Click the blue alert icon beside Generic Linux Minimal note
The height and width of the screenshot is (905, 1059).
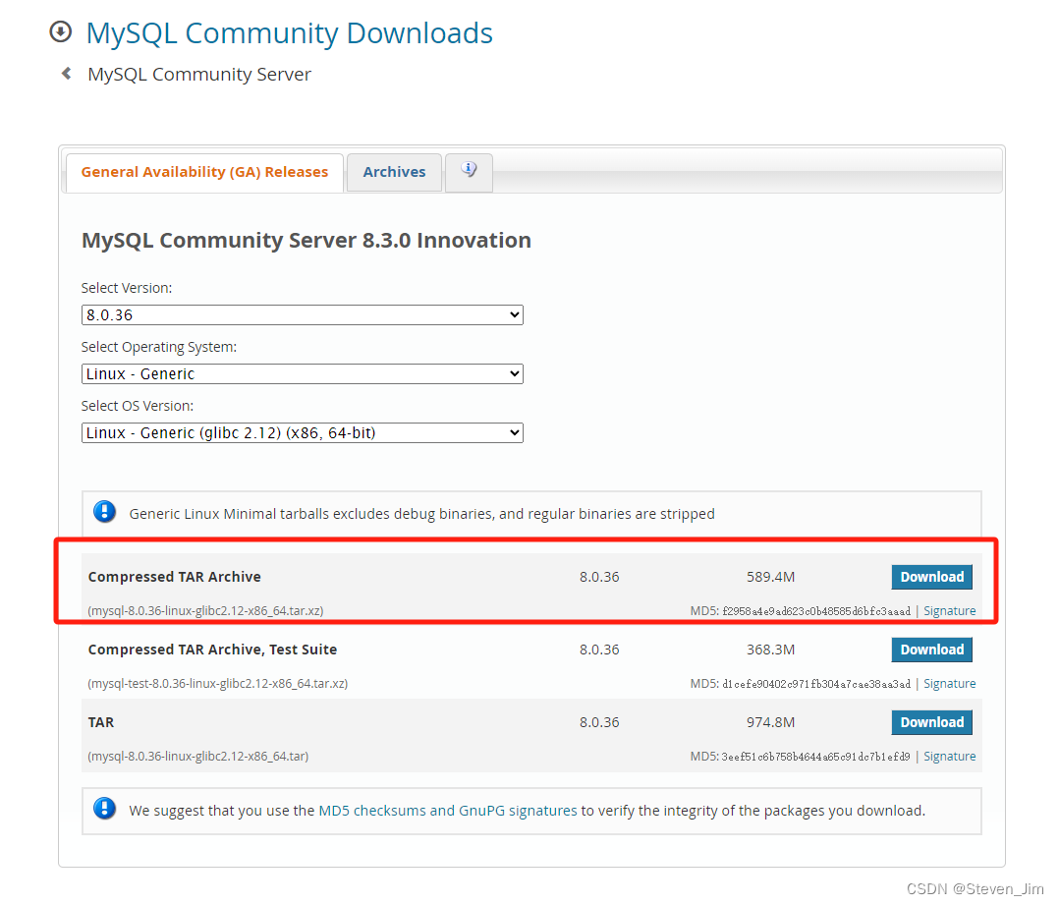(105, 512)
